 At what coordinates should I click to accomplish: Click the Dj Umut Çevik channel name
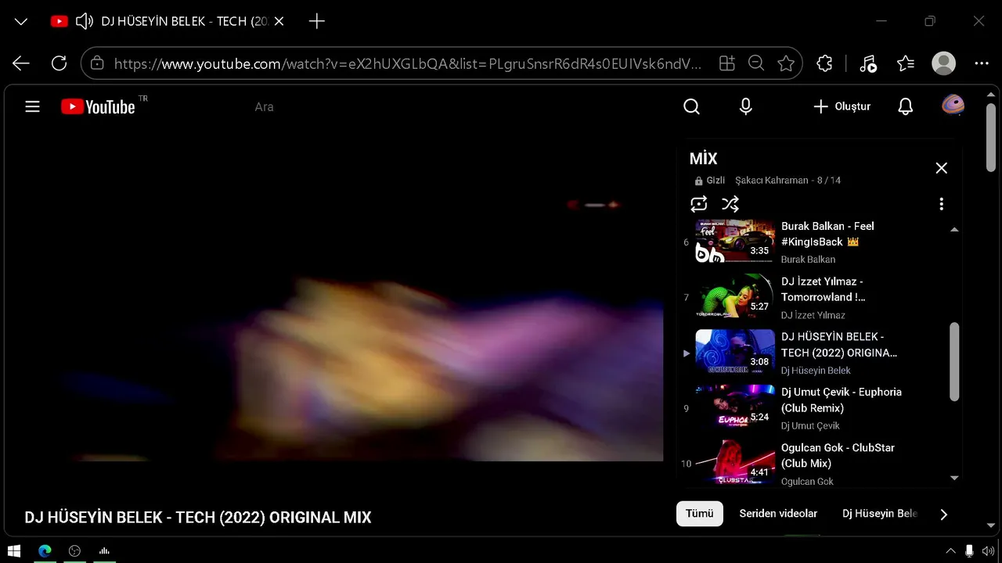tap(810, 426)
